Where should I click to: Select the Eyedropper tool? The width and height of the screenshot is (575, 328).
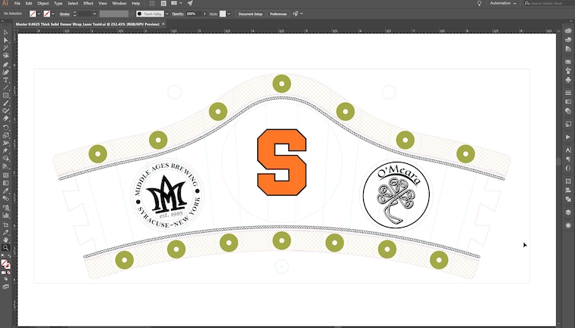[5, 191]
